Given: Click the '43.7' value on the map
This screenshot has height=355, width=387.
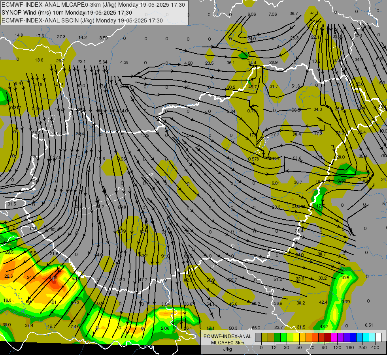Looking at the screenshot, I should (x=324, y=327).
